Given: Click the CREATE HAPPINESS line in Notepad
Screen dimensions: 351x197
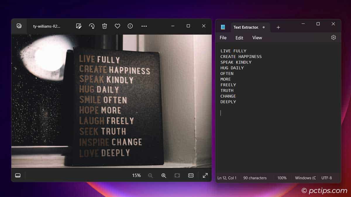Looking at the screenshot, I should click(241, 57).
